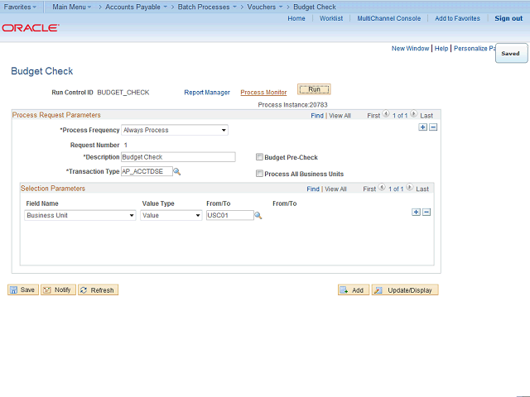Select Budget Check breadcrumb
Screen dimensions: 530x397
click(315, 7)
